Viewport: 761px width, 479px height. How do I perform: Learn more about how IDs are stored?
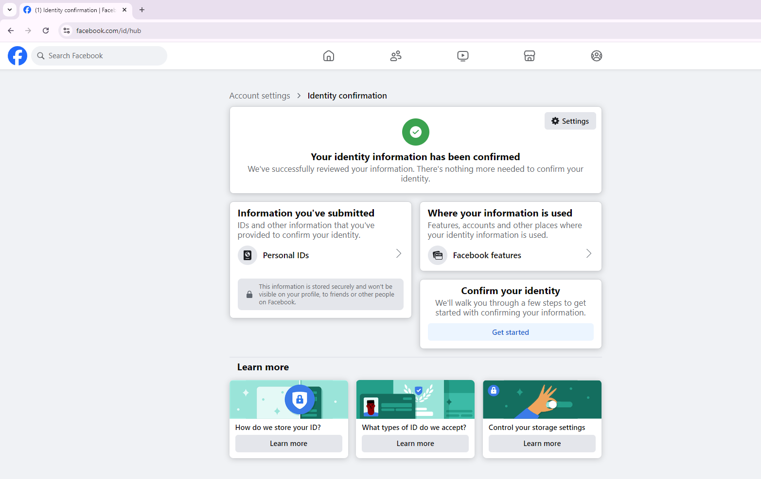[x=289, y=444]
